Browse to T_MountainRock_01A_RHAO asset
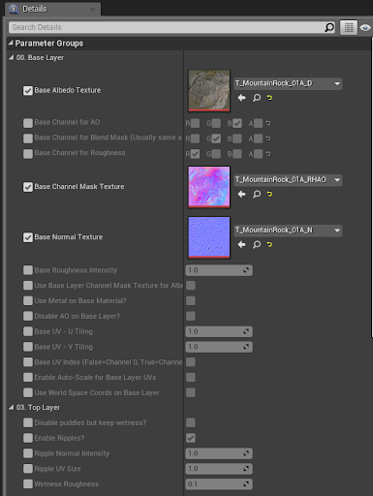Image resolution: width=373 pixels, height=496 pixels. coord(257,194)
